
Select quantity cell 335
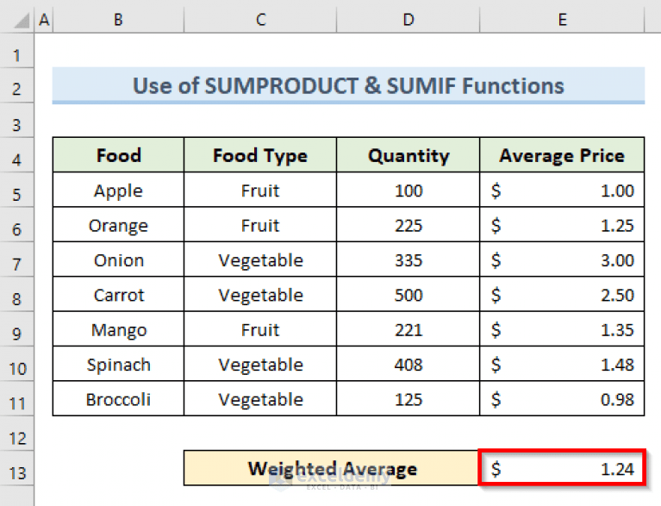[408, 259]
